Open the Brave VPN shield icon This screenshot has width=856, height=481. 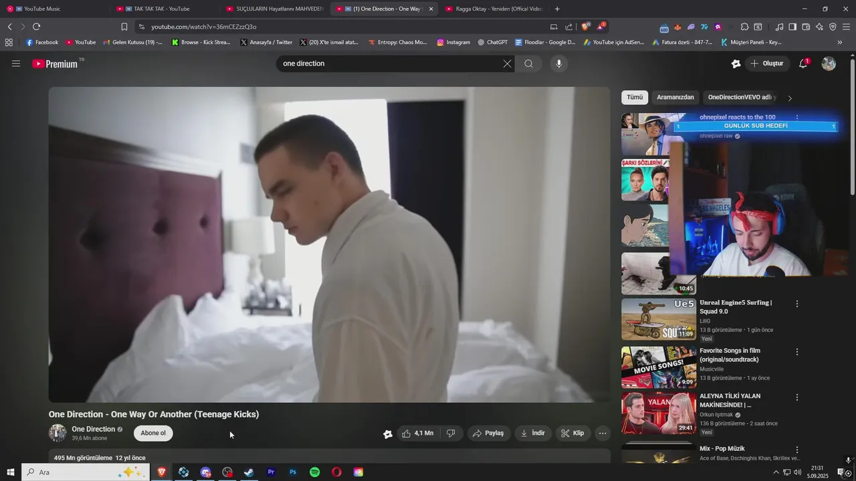pos(833,27)
